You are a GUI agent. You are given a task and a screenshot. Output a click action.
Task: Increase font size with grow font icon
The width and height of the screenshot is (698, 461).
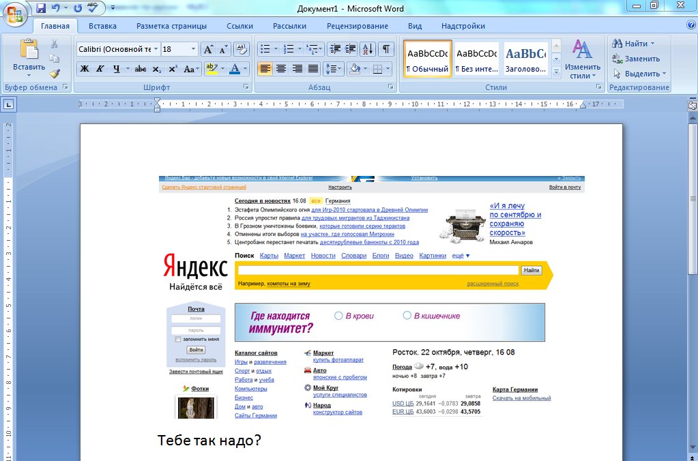(208, 49)
